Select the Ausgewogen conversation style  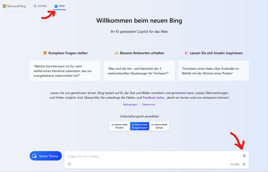[x=139, y=126]
